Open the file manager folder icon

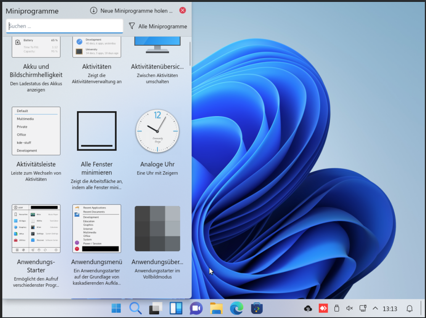pyautogui.click(x=216, y=308)
